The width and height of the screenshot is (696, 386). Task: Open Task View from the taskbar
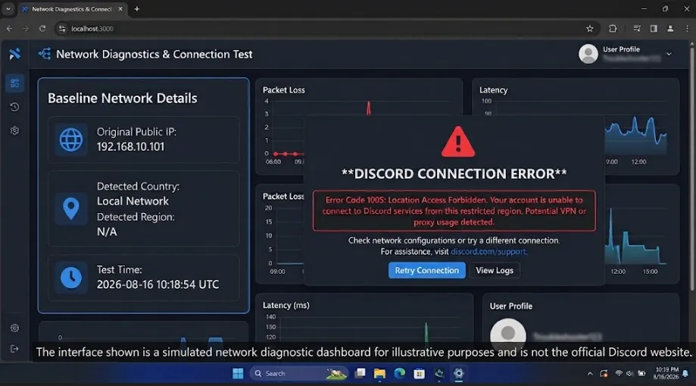pyautogui.click(x=360, y=374)
